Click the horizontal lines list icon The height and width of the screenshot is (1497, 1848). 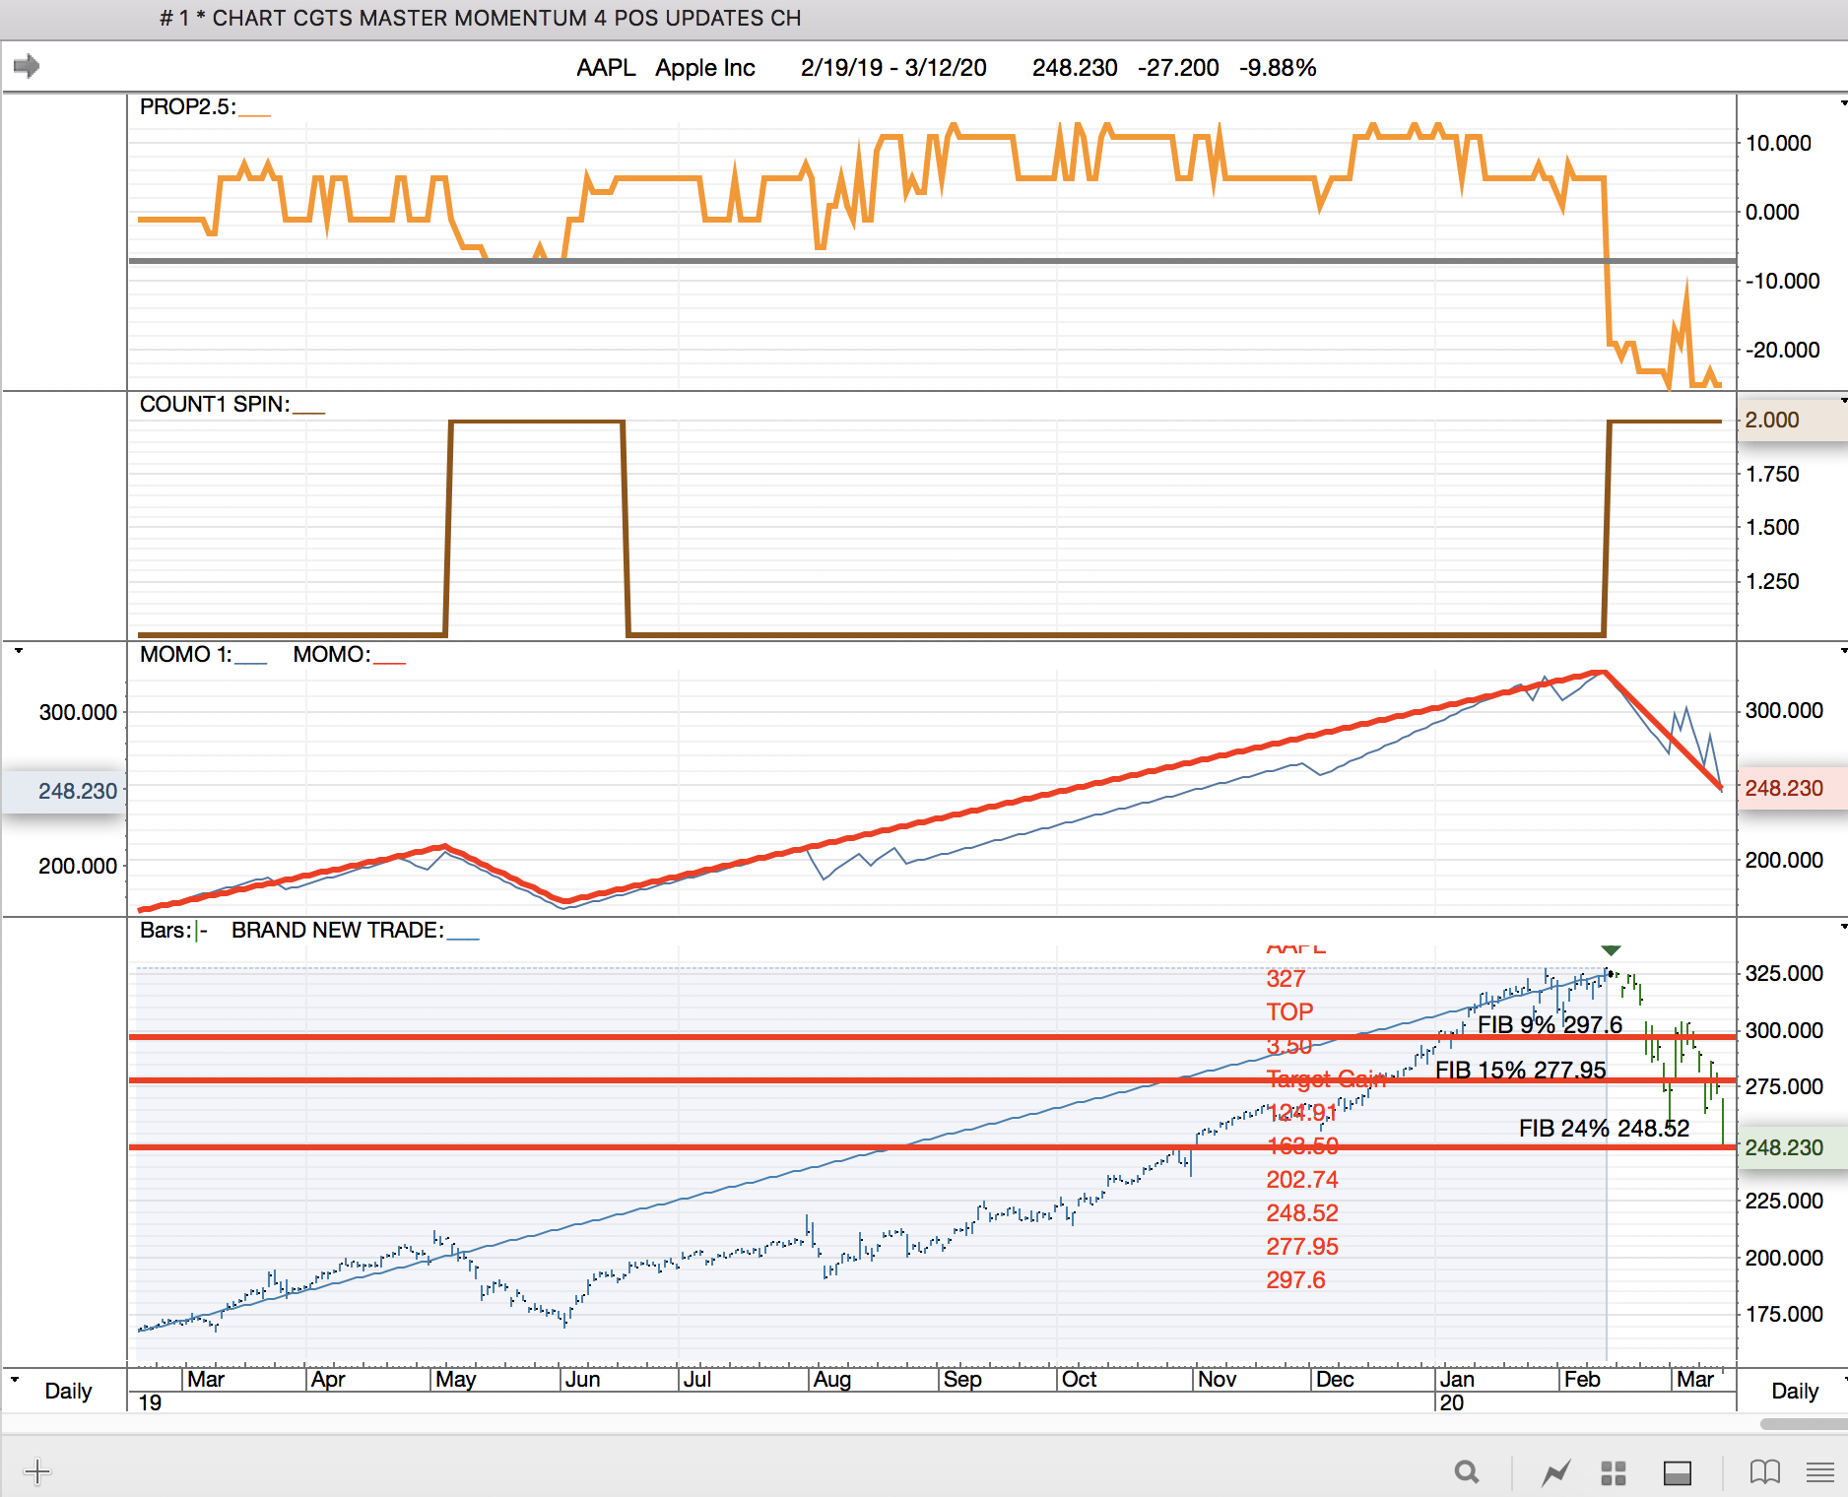click(1820, 1473)
